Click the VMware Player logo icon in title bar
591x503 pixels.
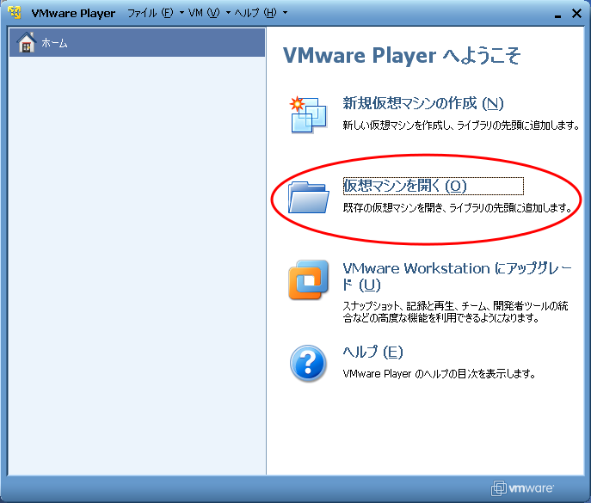(15, 12)
